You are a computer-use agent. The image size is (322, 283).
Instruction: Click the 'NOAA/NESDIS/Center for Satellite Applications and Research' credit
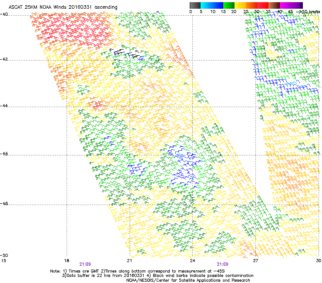(x=188, y=280)
